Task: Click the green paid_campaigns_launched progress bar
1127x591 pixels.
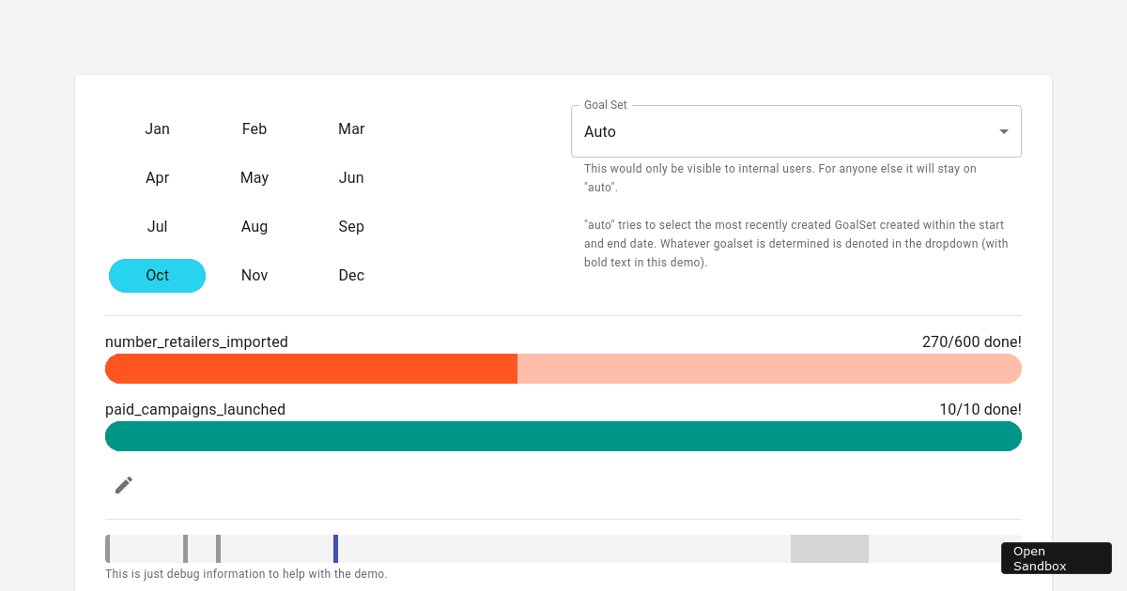Action: pos(563,436)
